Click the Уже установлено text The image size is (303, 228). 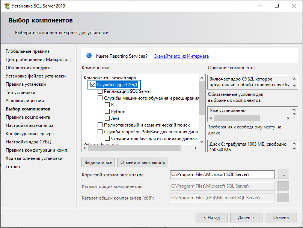pyautogui.click(x=228, y=110)
